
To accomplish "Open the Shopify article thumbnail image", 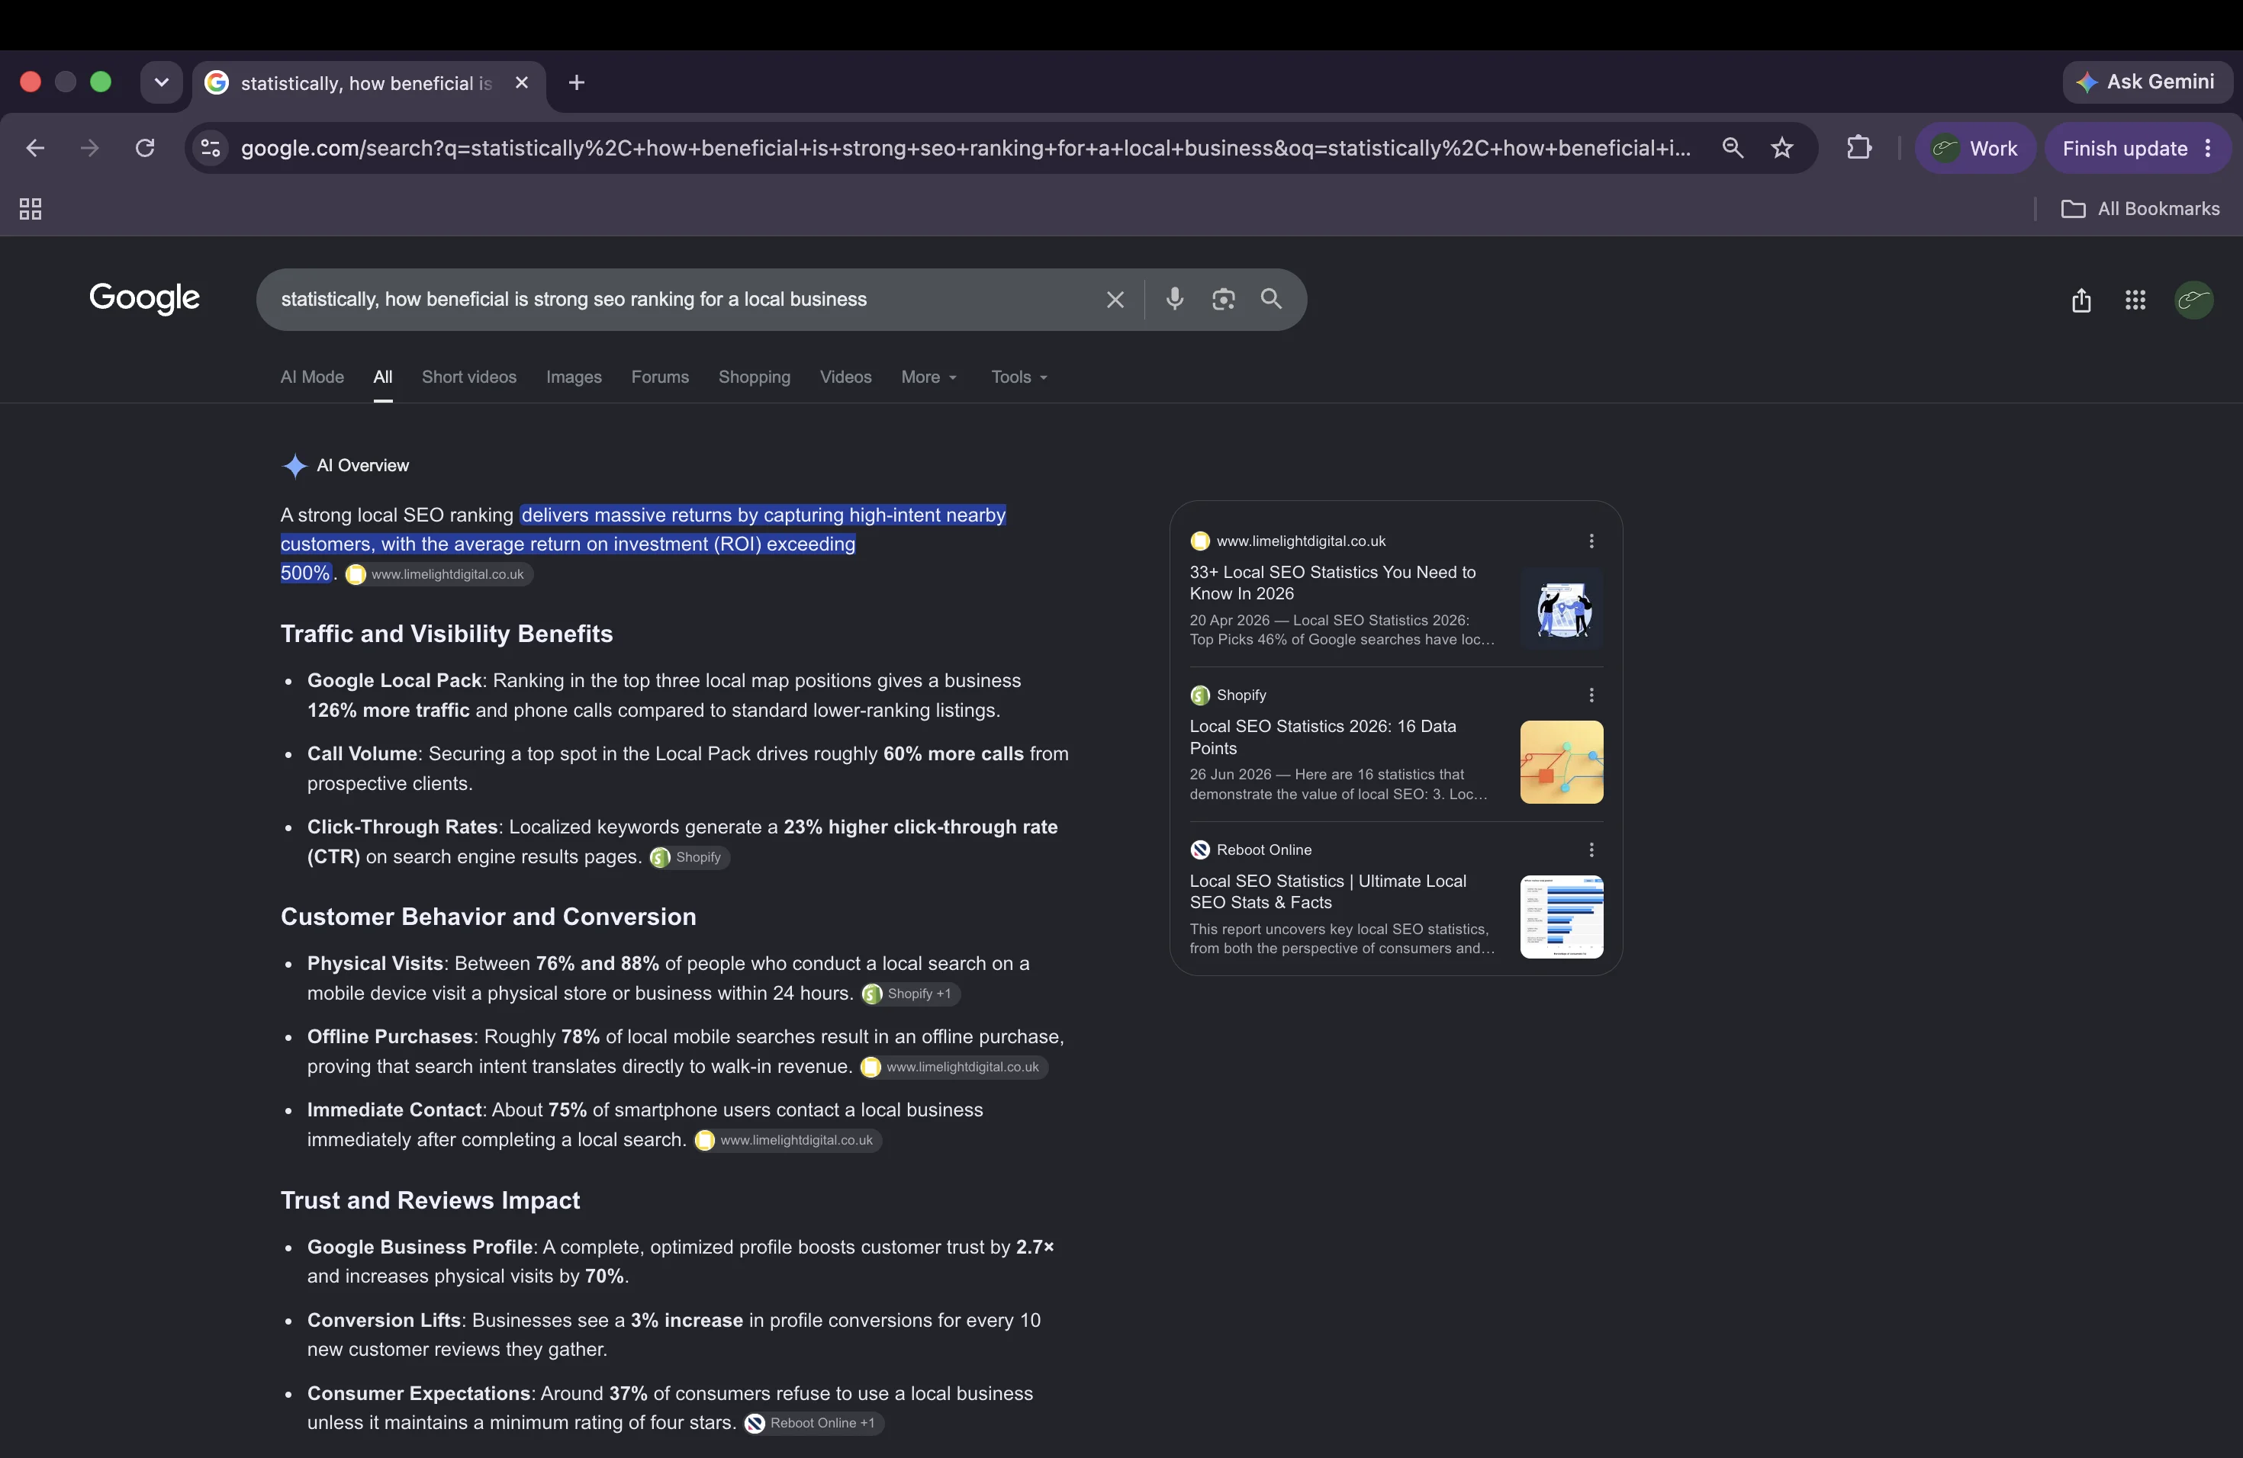I will [1562, 762].
